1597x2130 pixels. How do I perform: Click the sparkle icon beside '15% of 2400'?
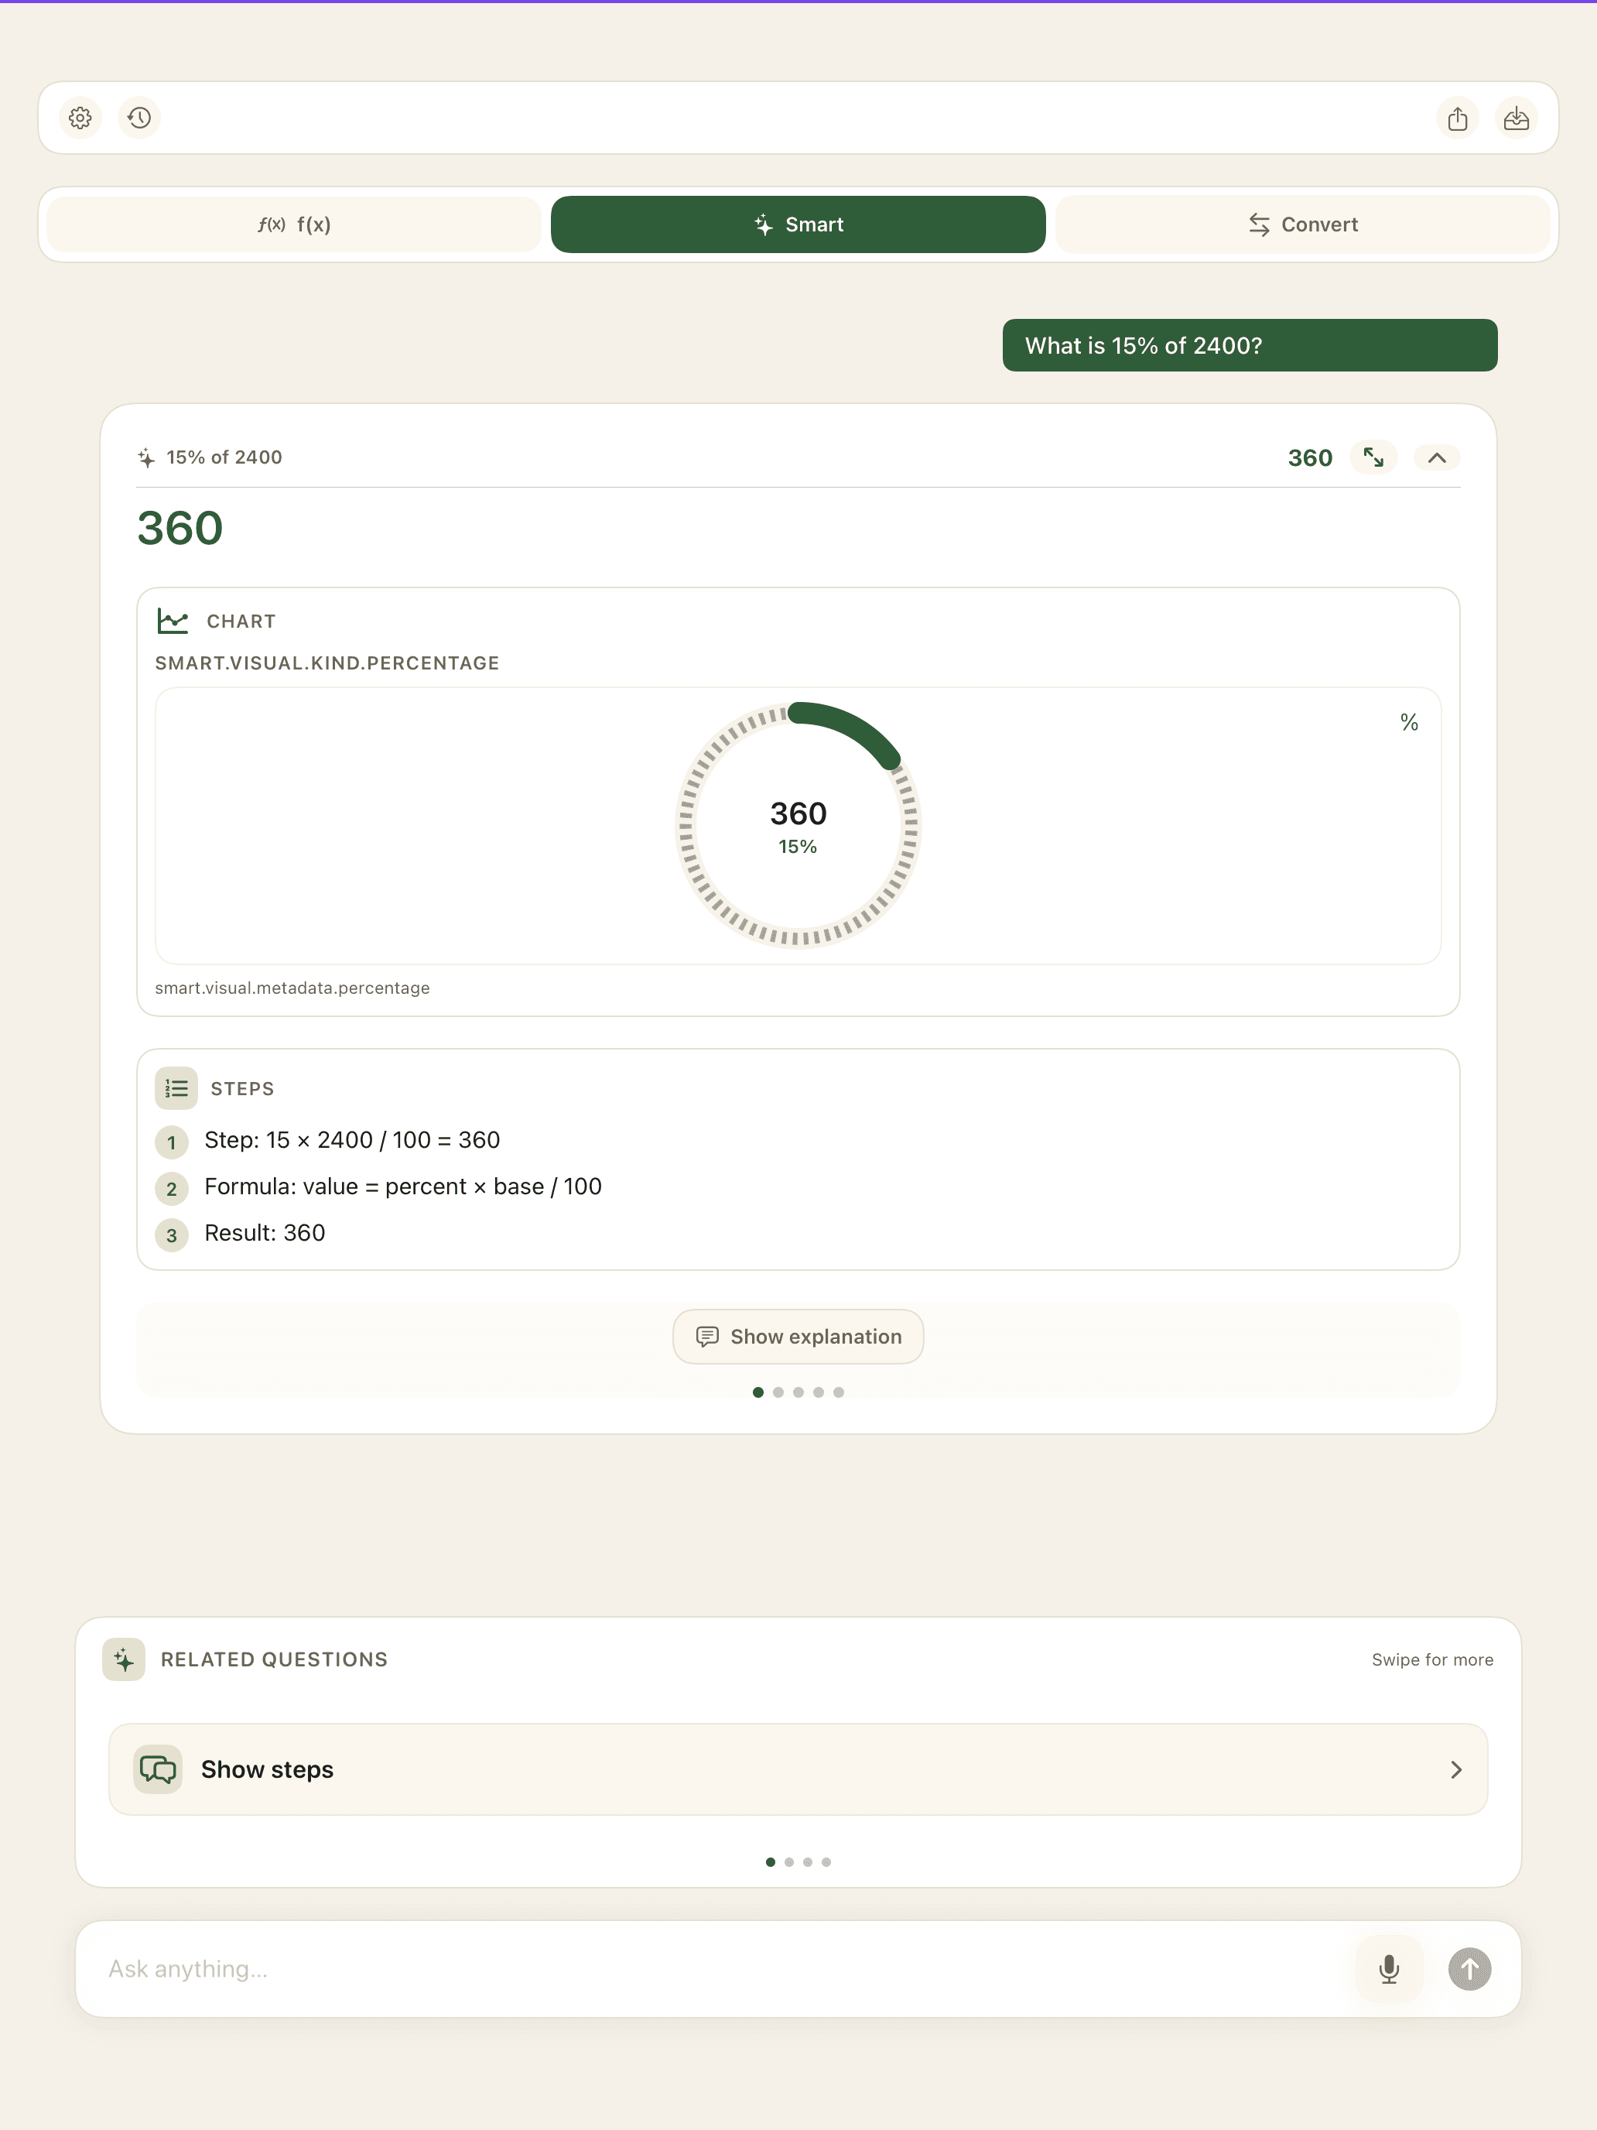[146, 458]
